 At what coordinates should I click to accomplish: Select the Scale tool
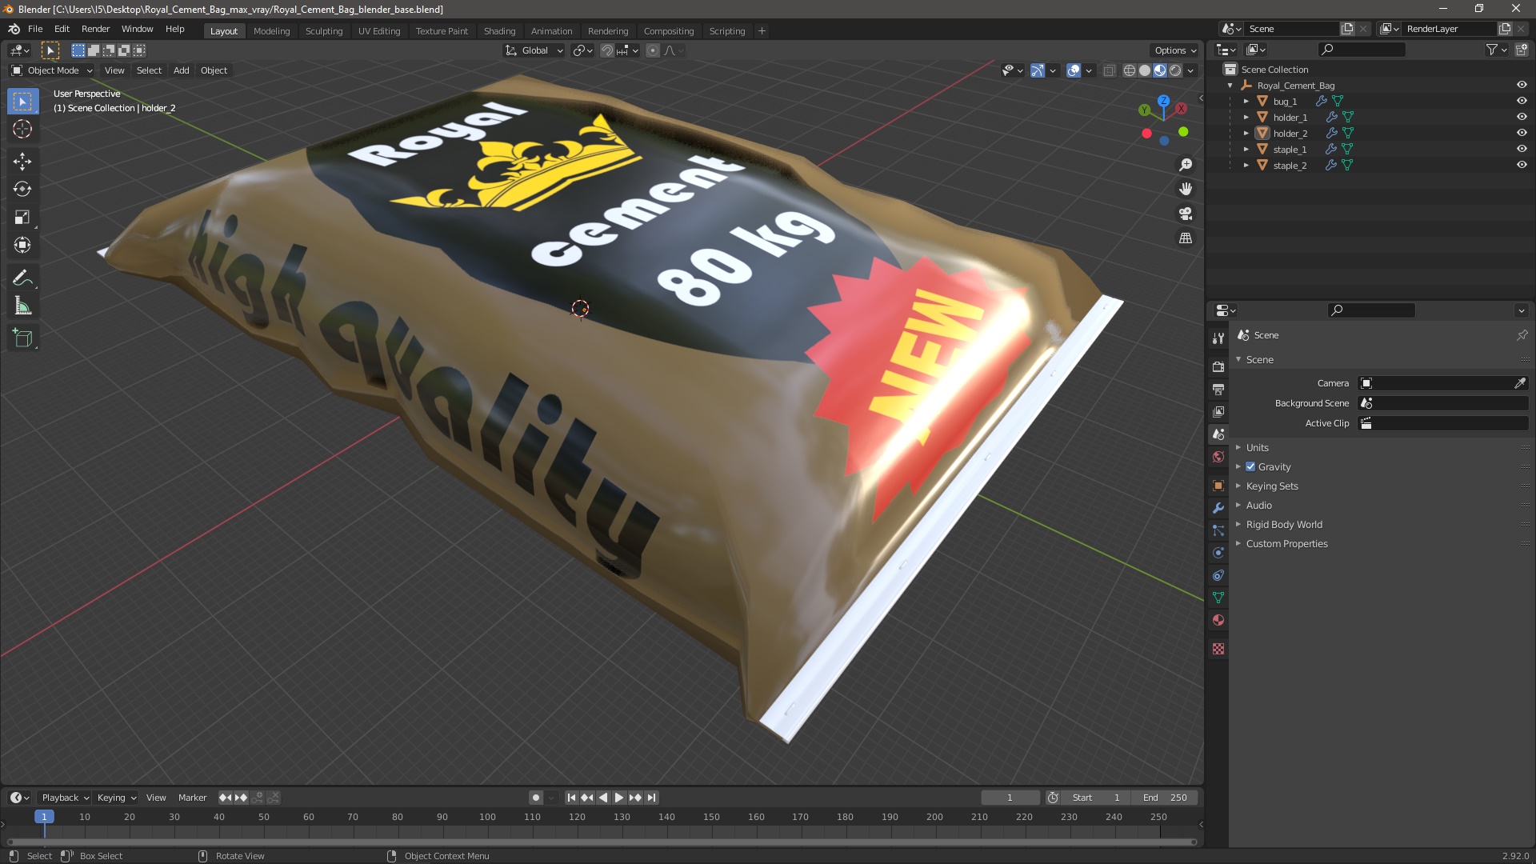[22, 217]
